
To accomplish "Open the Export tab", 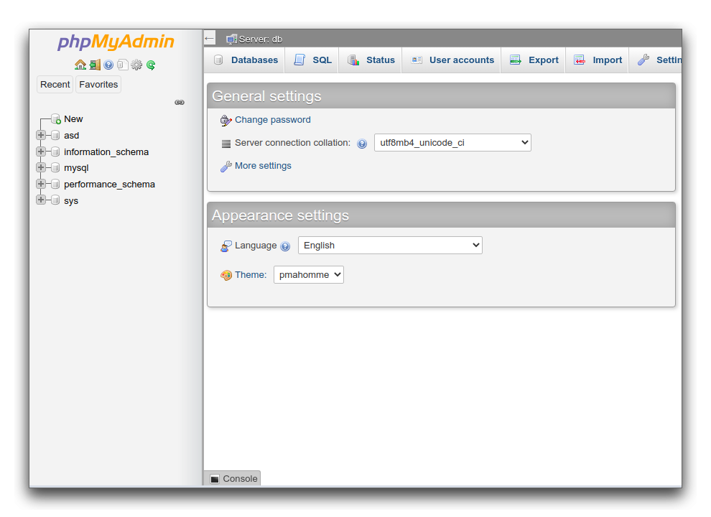I will [534, 60].
